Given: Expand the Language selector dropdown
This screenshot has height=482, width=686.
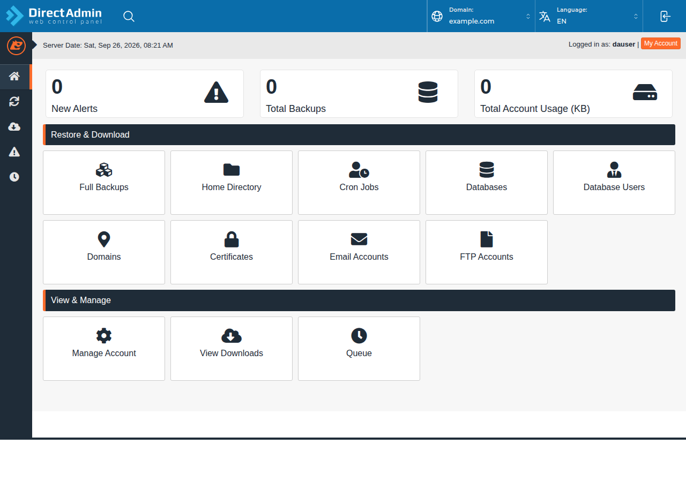Looking at the screenshot, I should tap(588, 16).
